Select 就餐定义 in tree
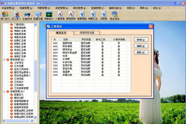The height and width of the screenshot is (124, 186). point(19,95)
